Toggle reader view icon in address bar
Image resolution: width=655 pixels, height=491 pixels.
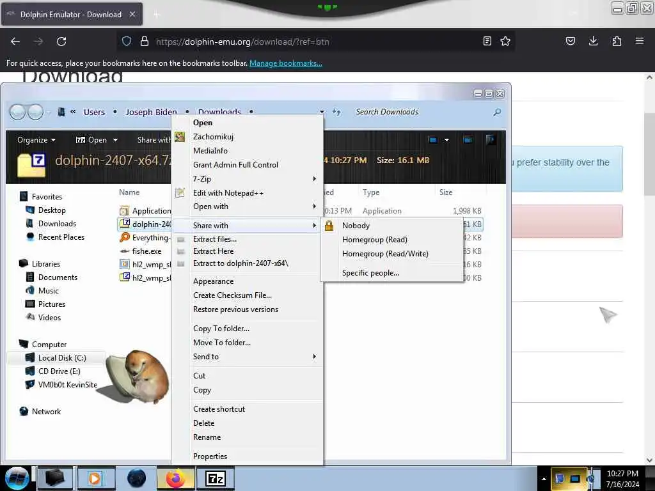pyautogui.click(x=487, y=41)
